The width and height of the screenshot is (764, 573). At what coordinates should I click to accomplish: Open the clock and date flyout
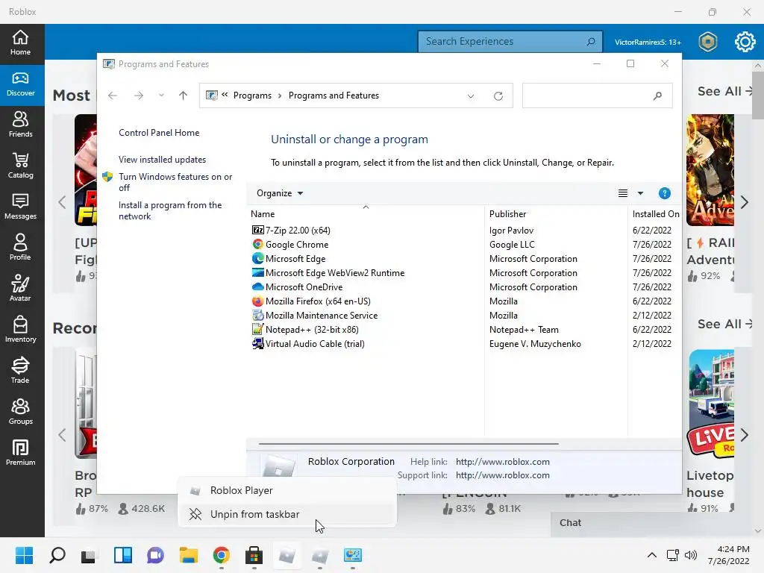[x=728, y=555]
